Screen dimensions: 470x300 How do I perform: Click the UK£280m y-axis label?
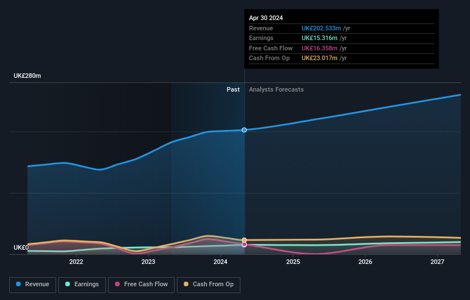point(27,76)
